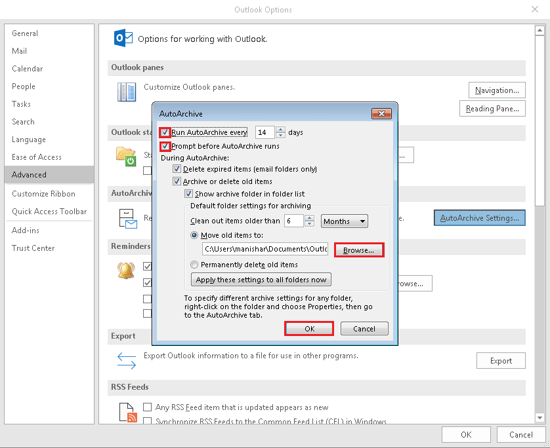The width and height of the screenshot is (550, 448).
Task: Select the Advanced options category
Action: click(49, 175)
